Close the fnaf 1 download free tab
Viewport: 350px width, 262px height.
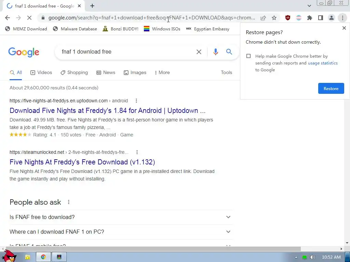[79, 6]
